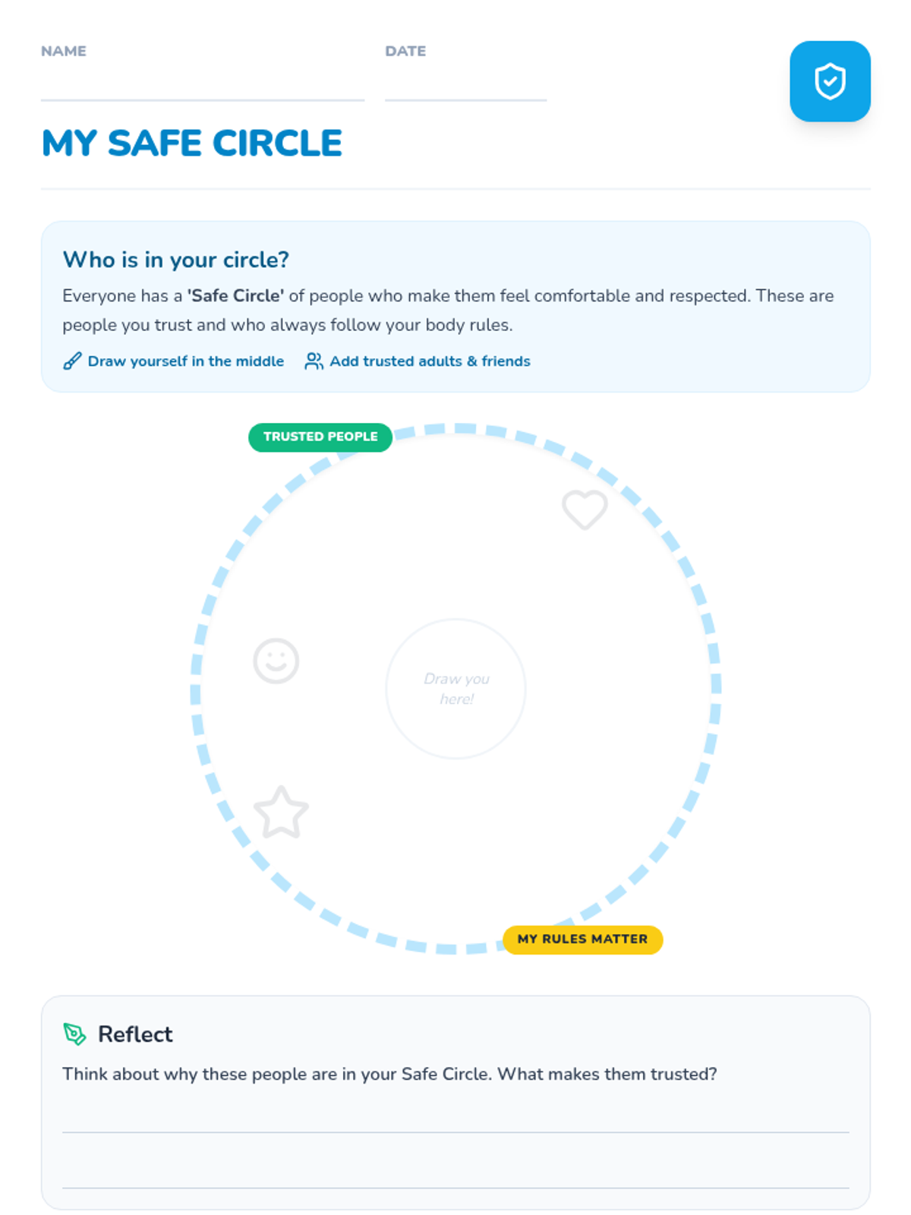Click the Reflect section heading
Image resolution: width=911 pixels, height=1215 pixels.
[135, 1034]
